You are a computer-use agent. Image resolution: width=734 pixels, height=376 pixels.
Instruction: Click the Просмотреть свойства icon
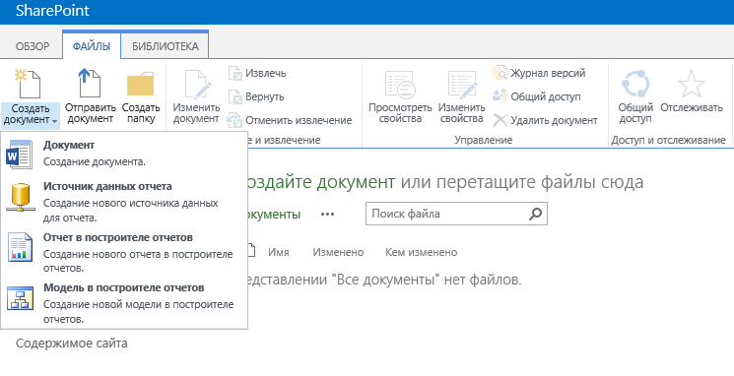click(x=400, y=85)
